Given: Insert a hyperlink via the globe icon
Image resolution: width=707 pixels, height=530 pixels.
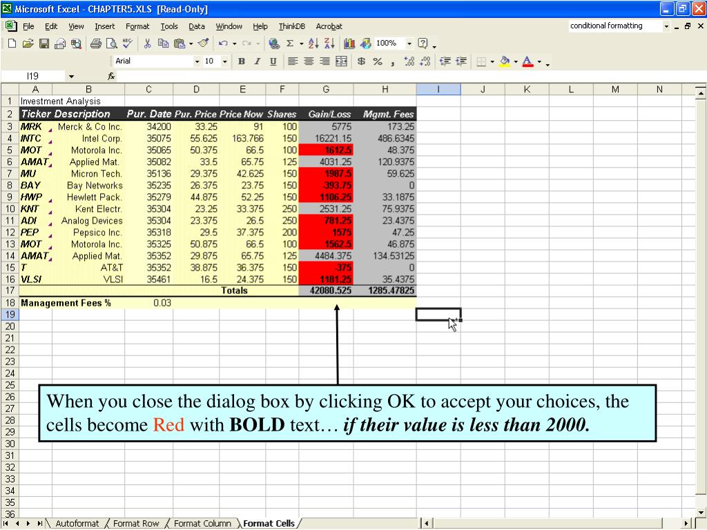Looking at the screenshot, I should (x=273, y=43).
